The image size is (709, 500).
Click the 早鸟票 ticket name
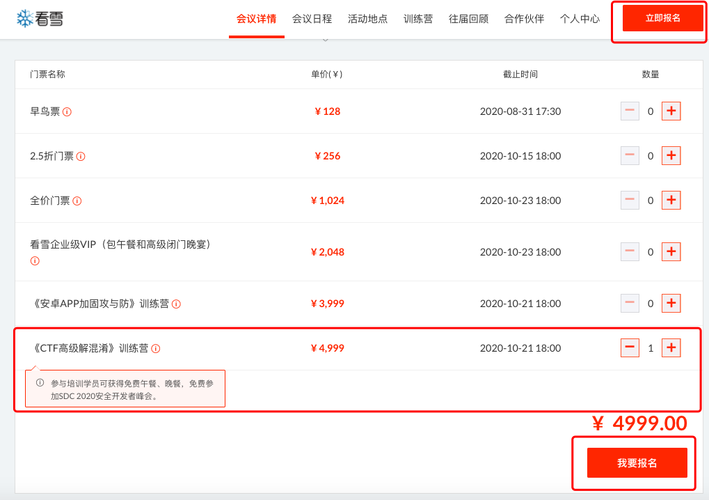(45, 111)
